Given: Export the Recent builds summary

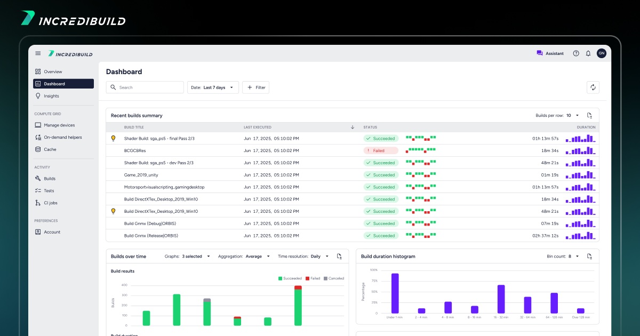Looking at the screenshot, I should click(x=589, y=115).
